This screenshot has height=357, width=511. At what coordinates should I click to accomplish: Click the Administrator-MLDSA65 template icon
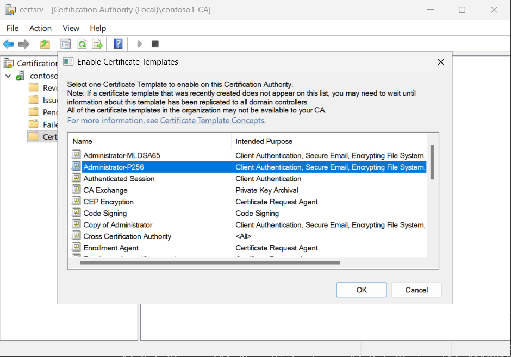point(76,155)
